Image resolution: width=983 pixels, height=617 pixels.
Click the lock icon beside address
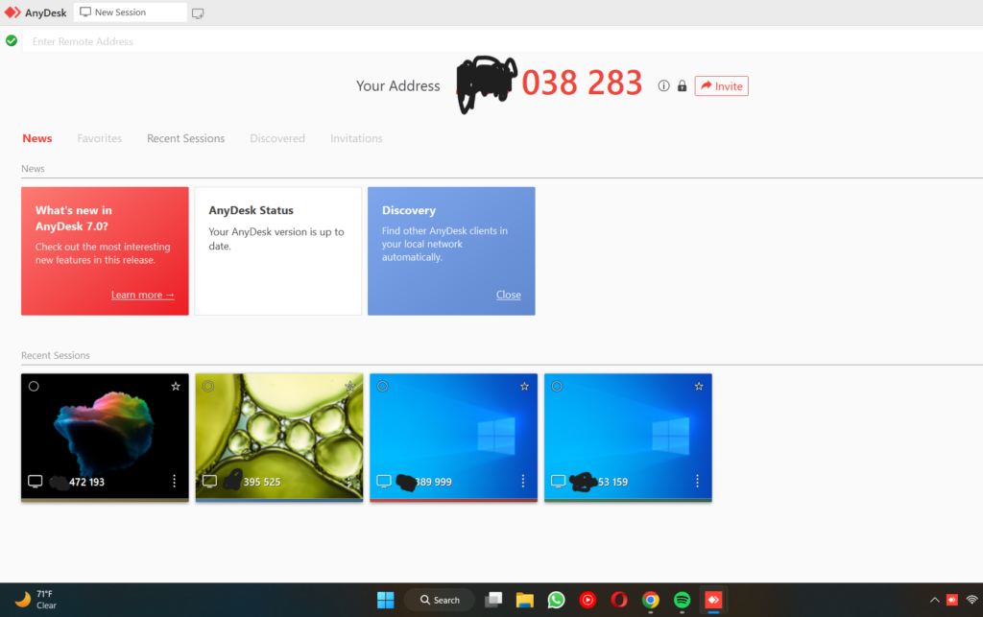point(683,85)
